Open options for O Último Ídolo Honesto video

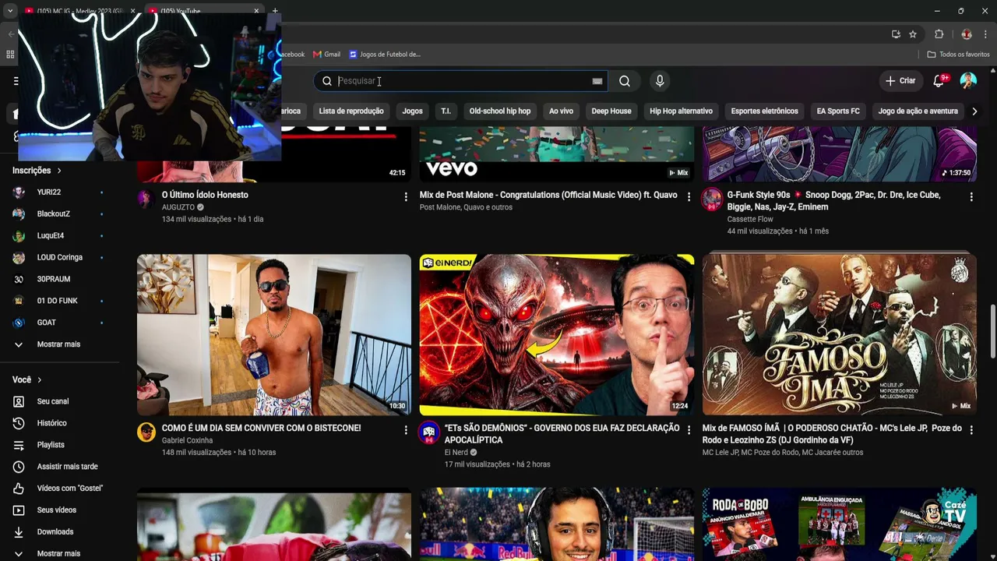point(406,197)
